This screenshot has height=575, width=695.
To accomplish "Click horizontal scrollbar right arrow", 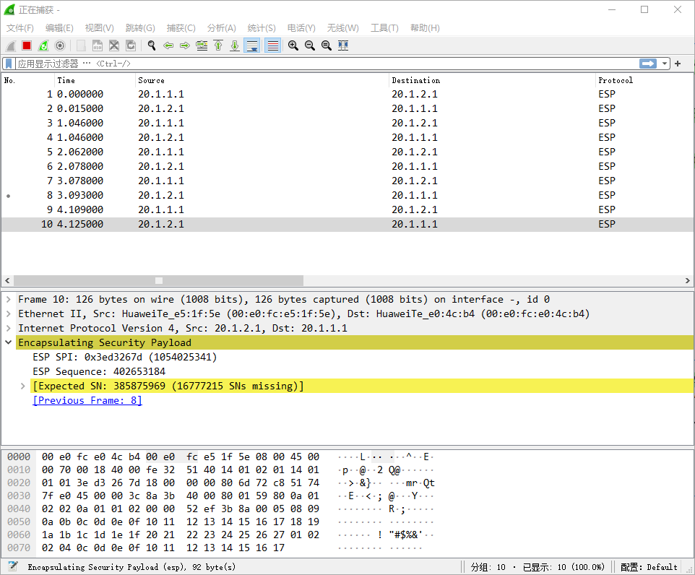I will click(x=688, y=280).
